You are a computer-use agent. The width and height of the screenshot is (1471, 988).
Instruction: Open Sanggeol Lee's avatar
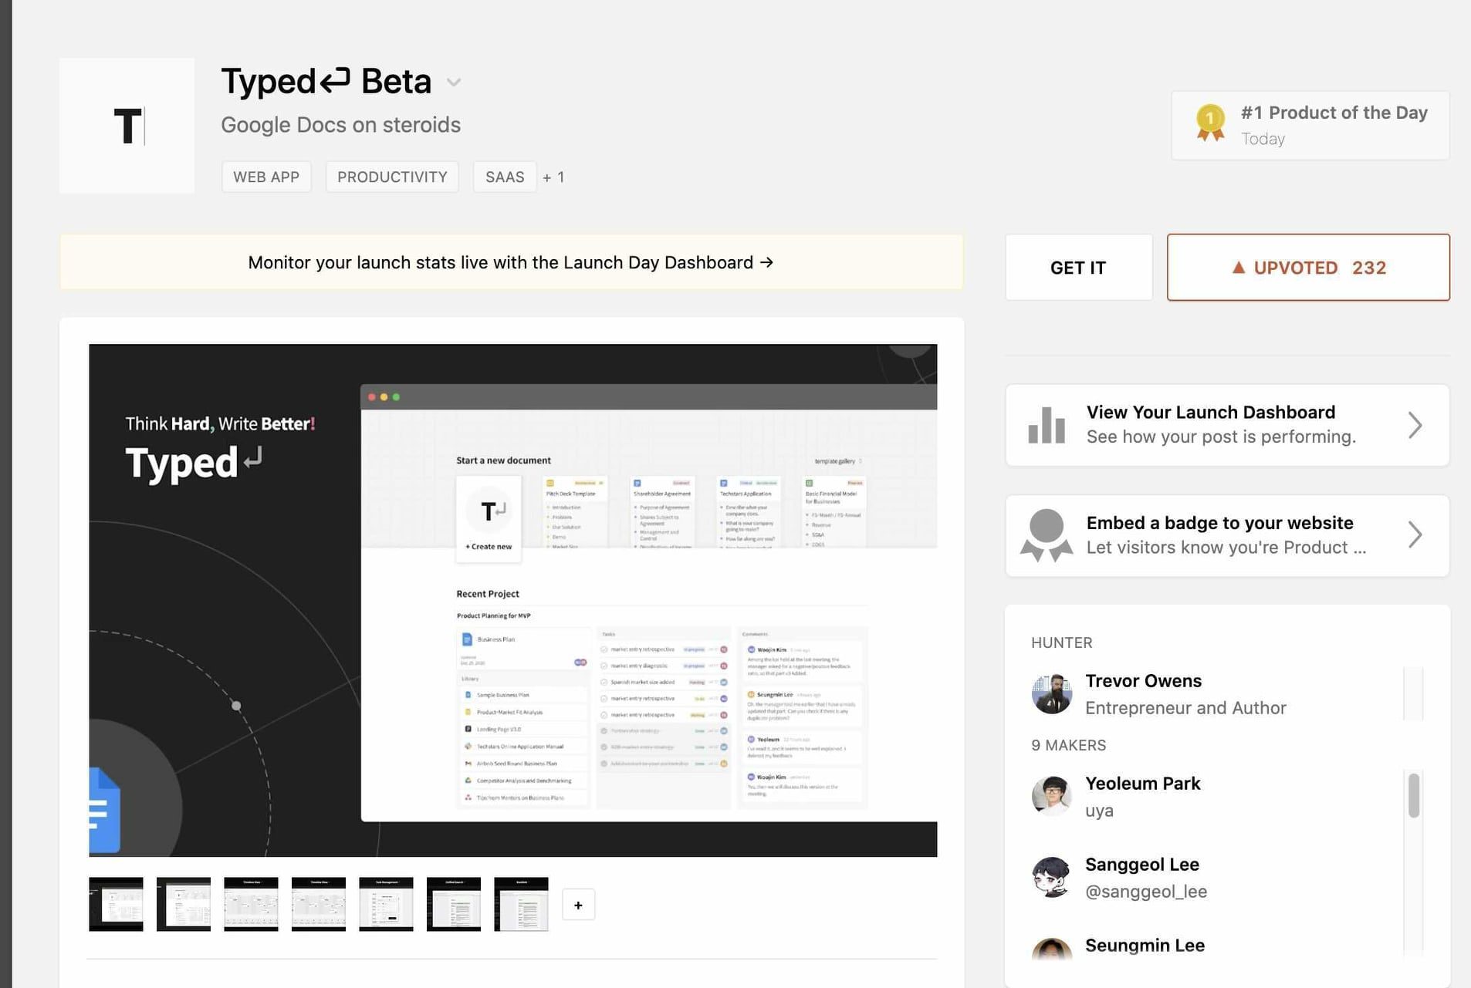pos(1051,877)
